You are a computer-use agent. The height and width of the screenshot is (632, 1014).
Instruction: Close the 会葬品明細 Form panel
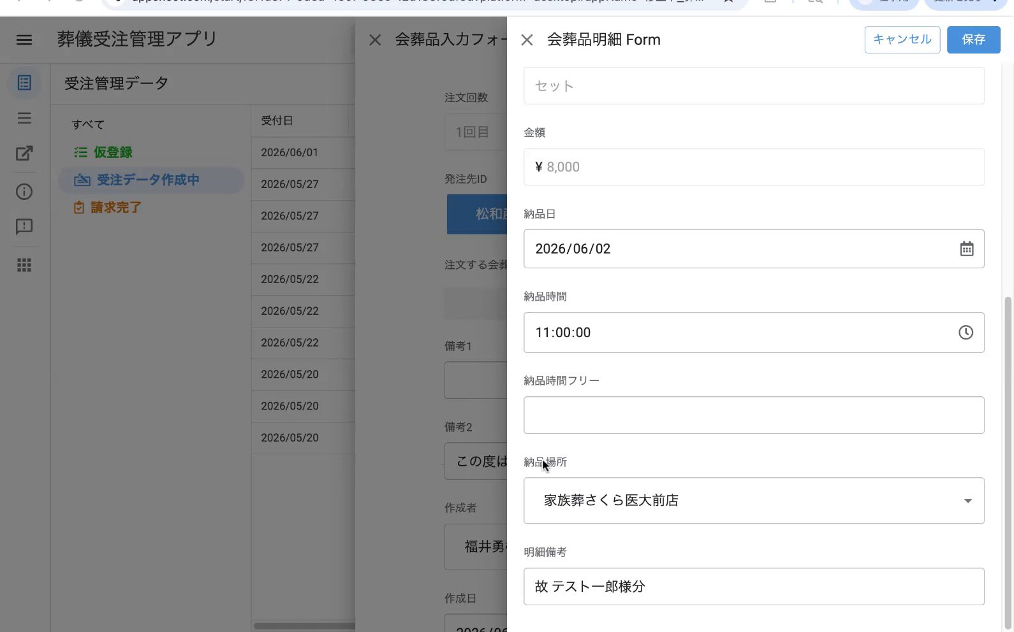tap(527, 40)
